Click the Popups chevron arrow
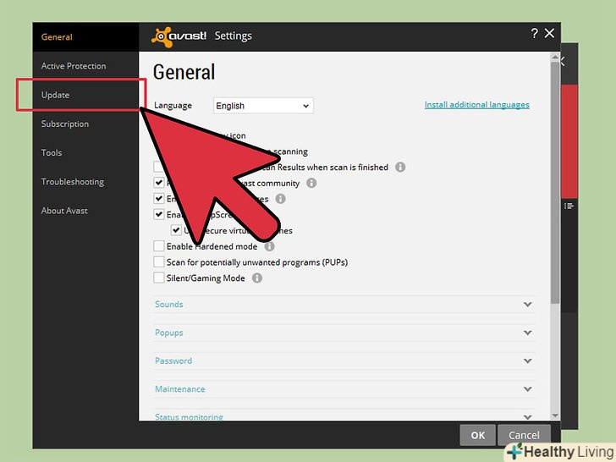The width and height of the screenshot is (616, 462). tap(528, 333)
